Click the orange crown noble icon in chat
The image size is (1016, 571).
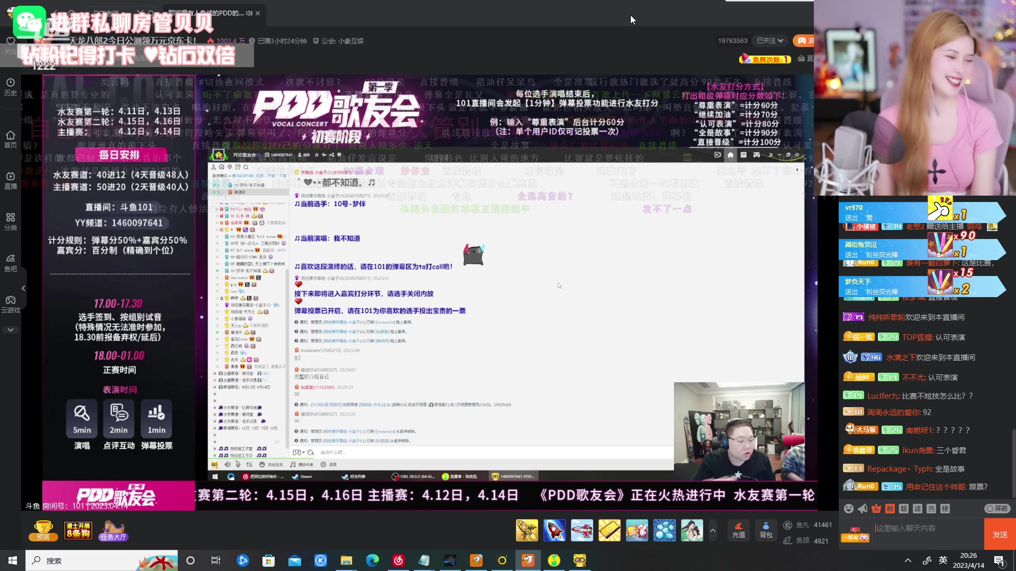coord(876,509)
